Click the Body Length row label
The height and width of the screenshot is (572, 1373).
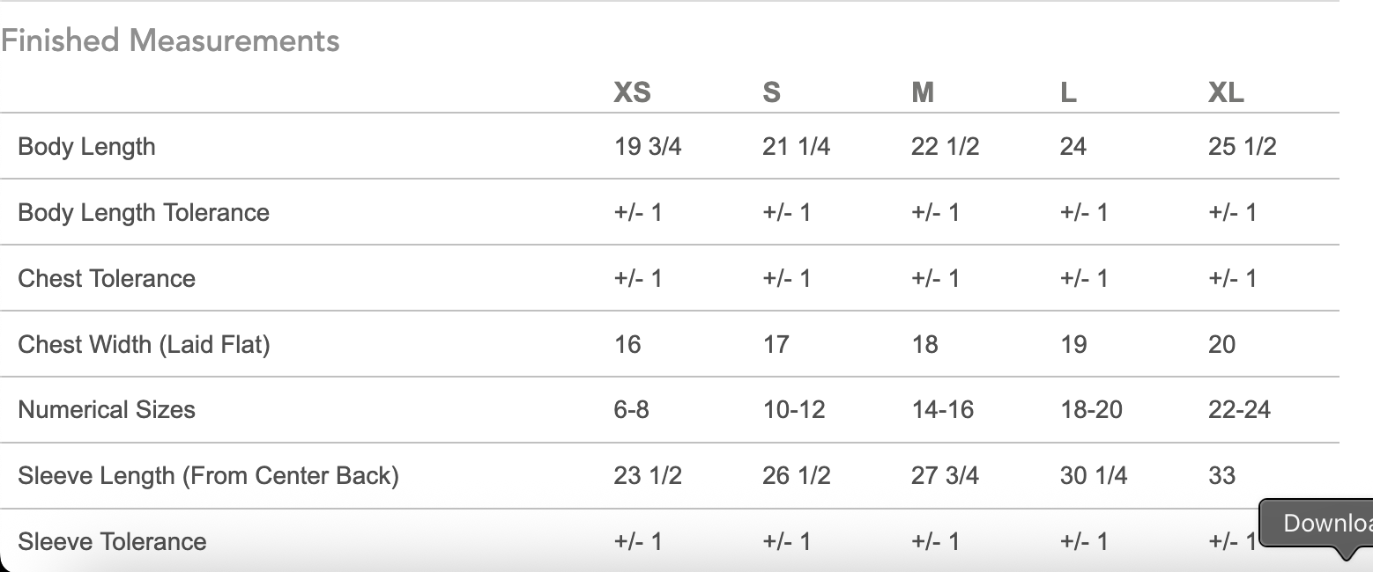pos(86,146)
